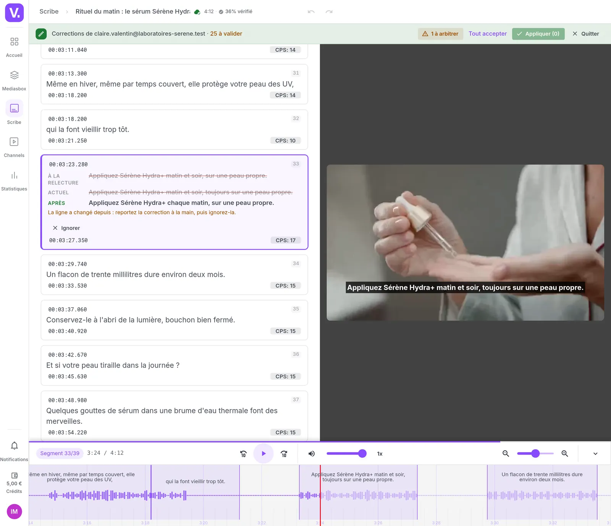The height and width of the screenshot is (526, 611).
Task: Open the 1 à arbitrer filter
Action: click(x=440, y=34)
